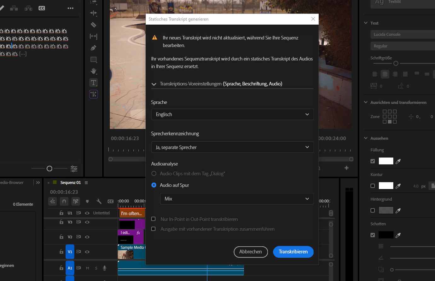
Task: Click the fill color eyedropper
Action: click(x=398, y=161)
